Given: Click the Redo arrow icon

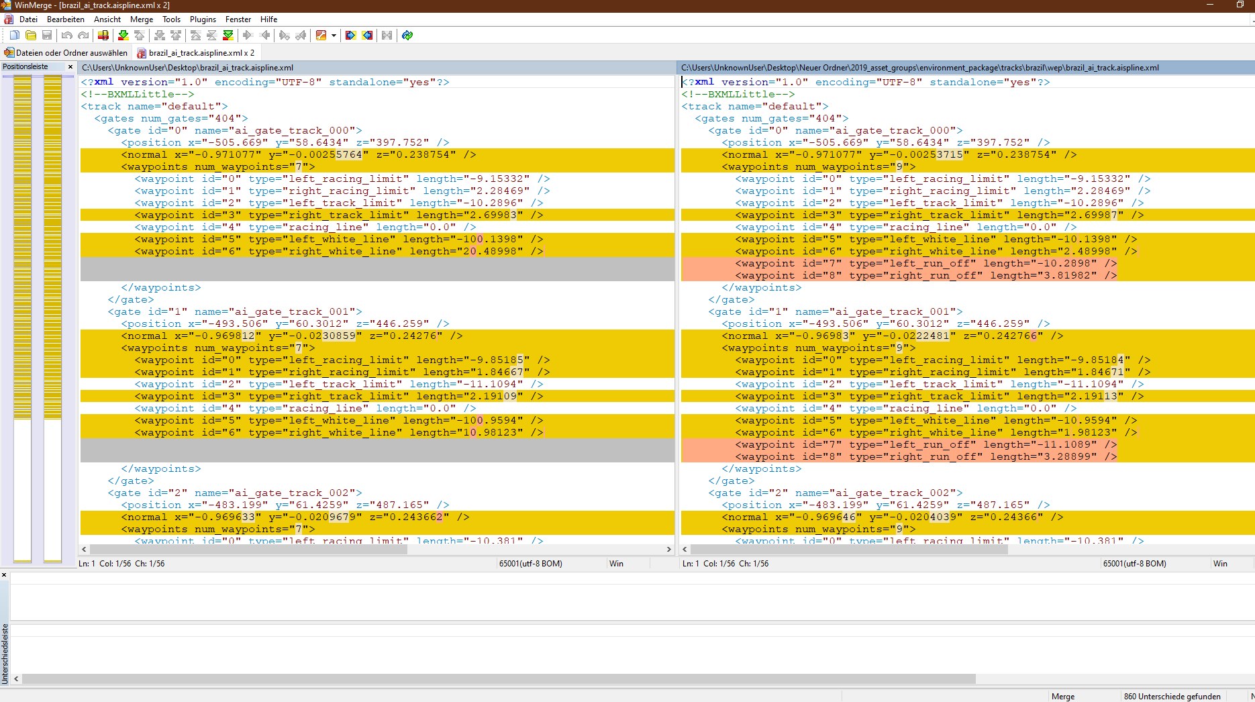Looking at the screenshot, I should [83, 35].
